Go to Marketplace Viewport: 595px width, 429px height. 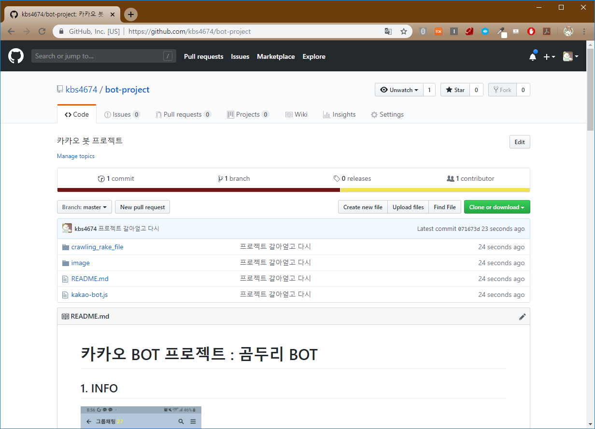pyautogui.click(x=276, y=56)
